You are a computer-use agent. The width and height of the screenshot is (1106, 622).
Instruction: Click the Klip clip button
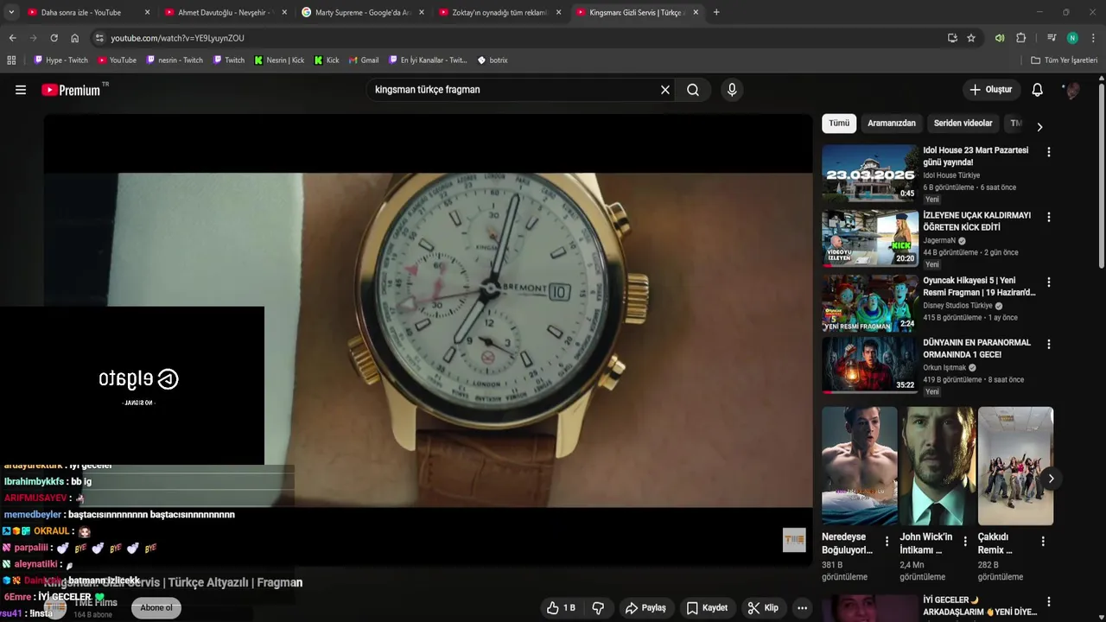pos(763,608)
